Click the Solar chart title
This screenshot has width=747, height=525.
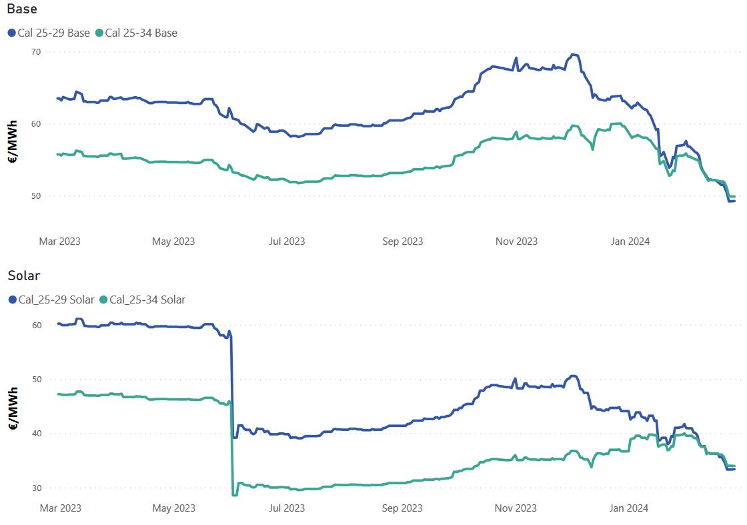coord(23,276)
